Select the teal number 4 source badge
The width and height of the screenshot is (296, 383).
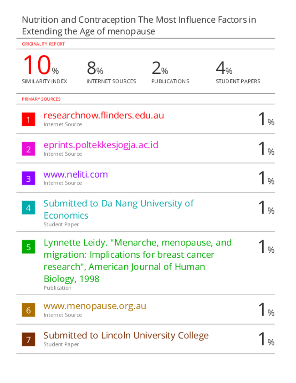[28, 208]
